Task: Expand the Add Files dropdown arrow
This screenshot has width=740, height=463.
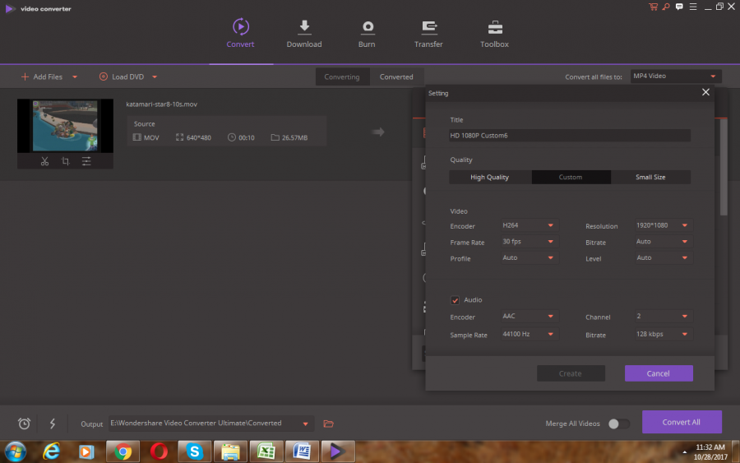Action: (x=75, y=77)
